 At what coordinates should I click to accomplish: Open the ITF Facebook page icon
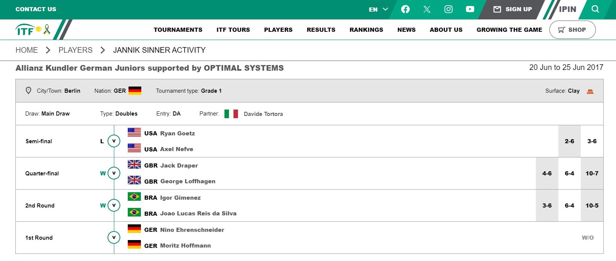click(x=405, y=9)
